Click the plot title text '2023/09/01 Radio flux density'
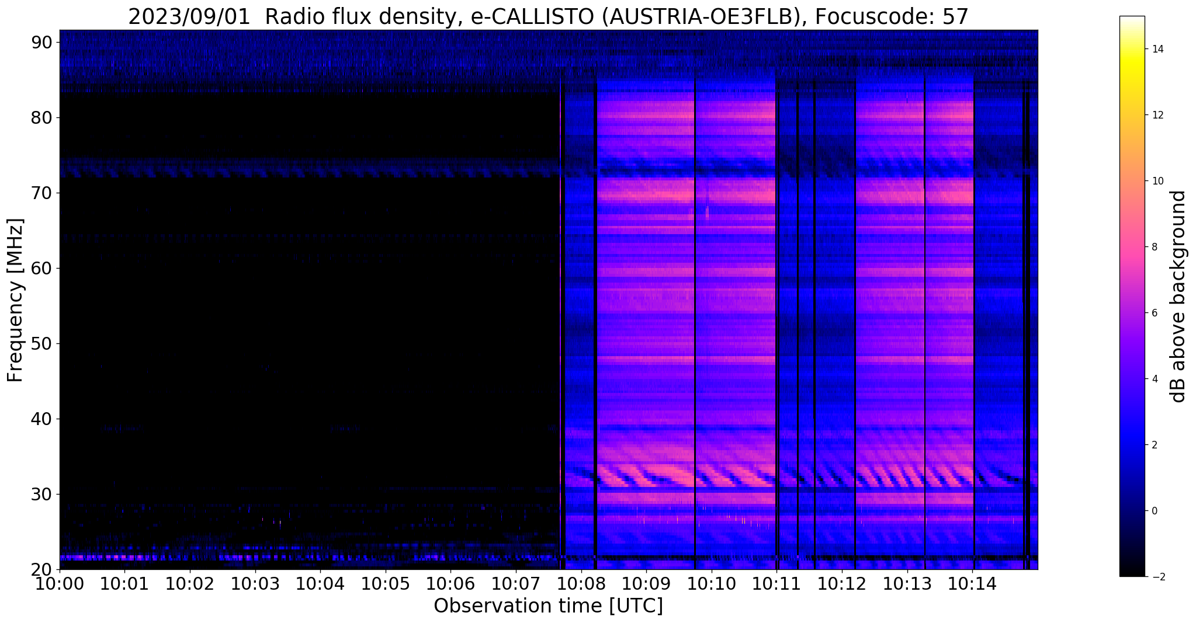The height and width of the screenshot is (623, 1196). click(292, 17)
